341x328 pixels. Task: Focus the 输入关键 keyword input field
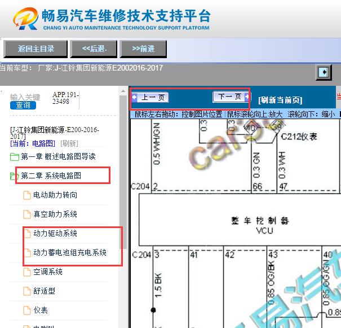tap(25, 97)
